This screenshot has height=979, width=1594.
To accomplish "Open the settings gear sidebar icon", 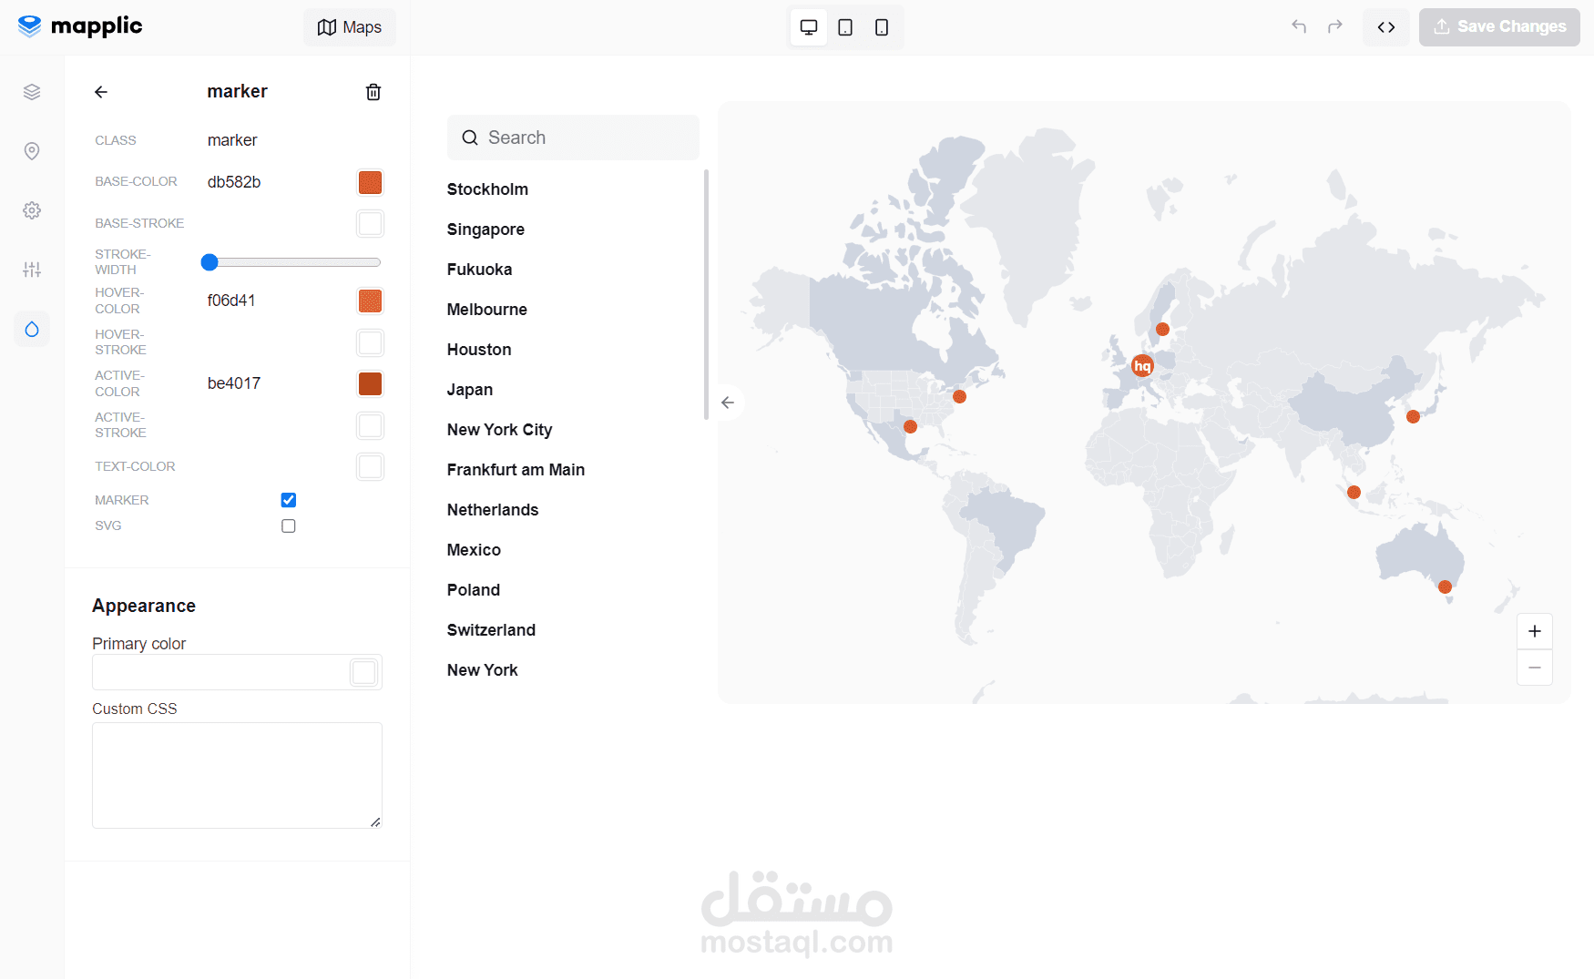I will click(32, 210).
